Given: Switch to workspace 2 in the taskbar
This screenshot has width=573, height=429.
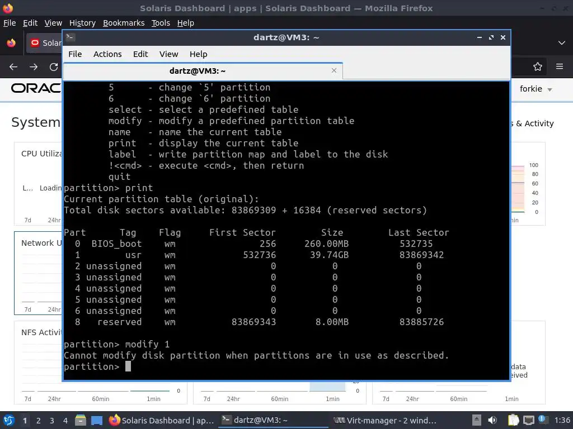Looking at the screenshot, I should click(39, 421).
